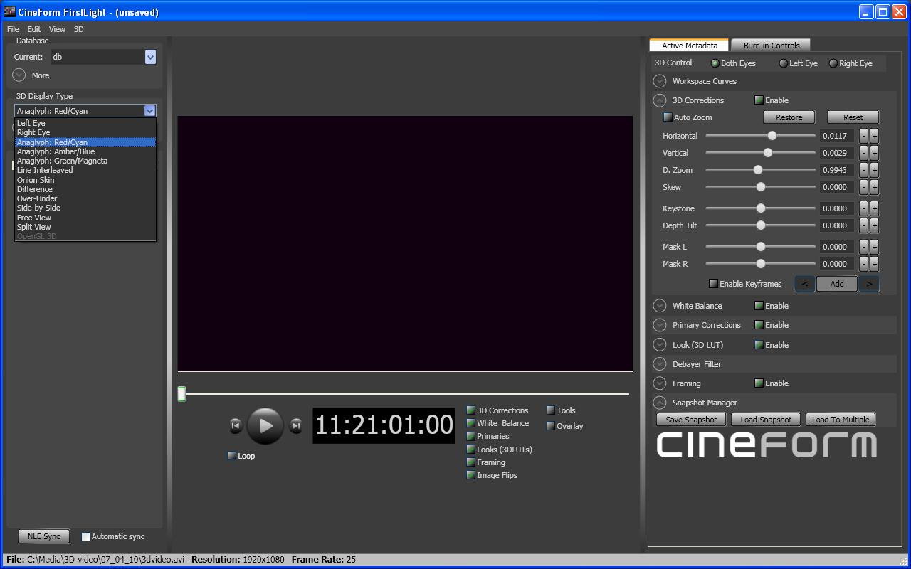Choose Onion Skin from display type list
The image size is (911, 569).
click(85, 180)
